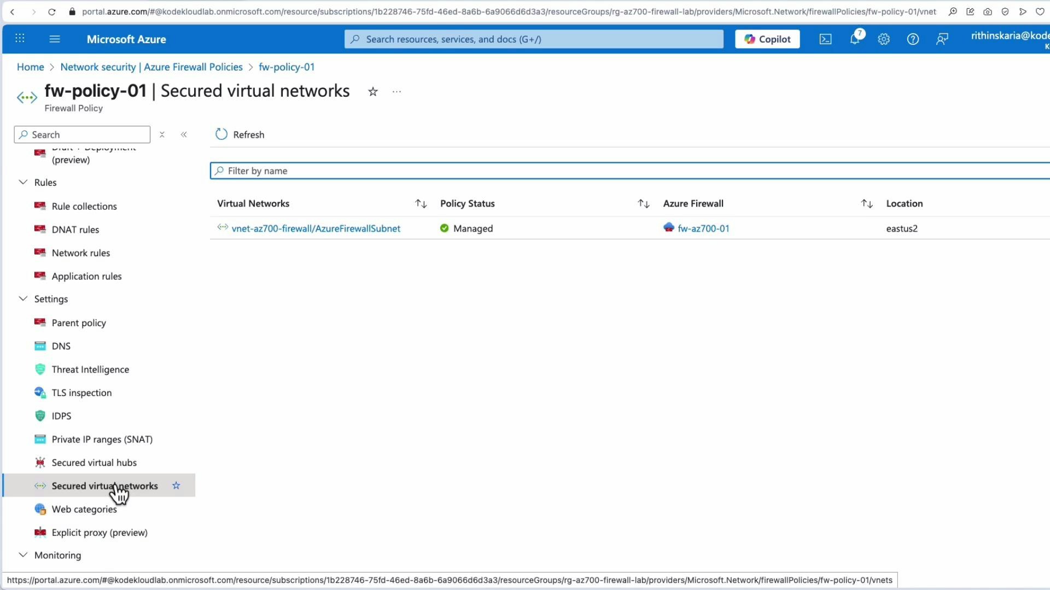The height and width of the screenshot is (590, 1050).
Task: Pin Secured virtual networks with its star
Action: (x=176, y=485)
